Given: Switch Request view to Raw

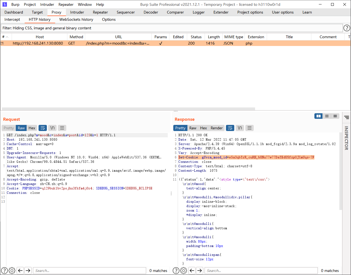Looking at the screenshot, I should point(21,128).
